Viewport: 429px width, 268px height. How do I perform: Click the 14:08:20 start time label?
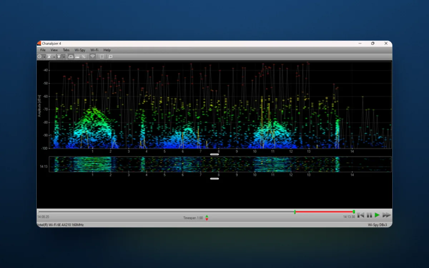click(x=43, y=217)
